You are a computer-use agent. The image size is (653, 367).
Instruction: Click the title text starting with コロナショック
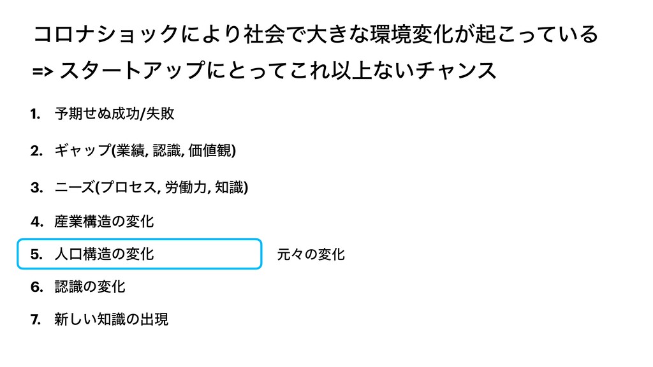tap(315, 33)
